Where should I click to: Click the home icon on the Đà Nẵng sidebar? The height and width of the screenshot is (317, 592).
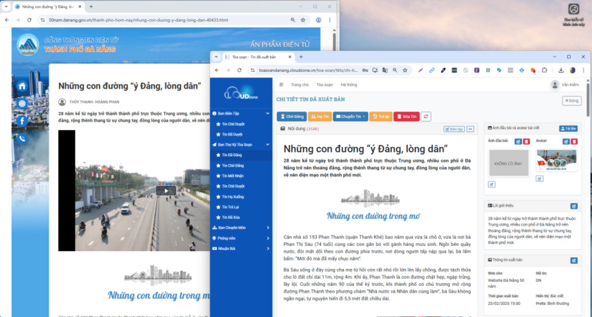click(x=22, y=86)
